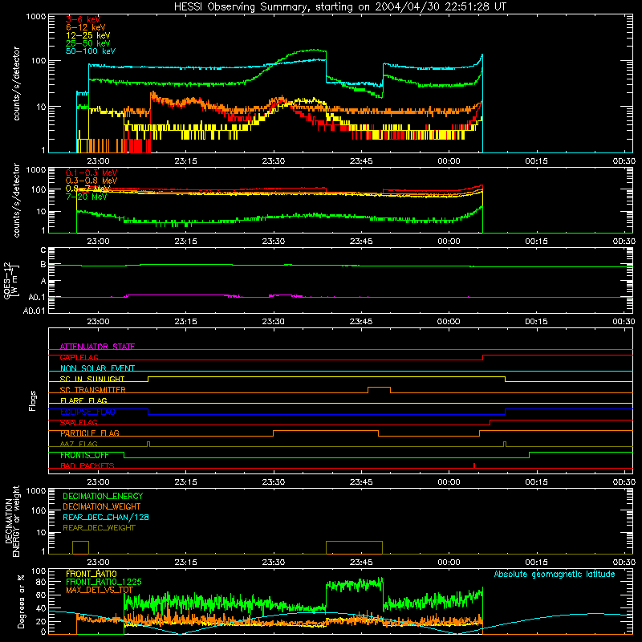
Task: Click the 0.3-0.8 MeV legend label
Action: 91,181
